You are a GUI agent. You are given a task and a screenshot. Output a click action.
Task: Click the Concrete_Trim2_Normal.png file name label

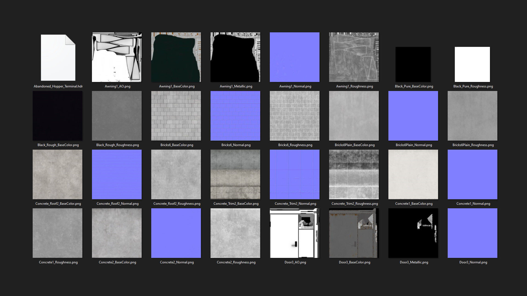[x=295, y=204]
